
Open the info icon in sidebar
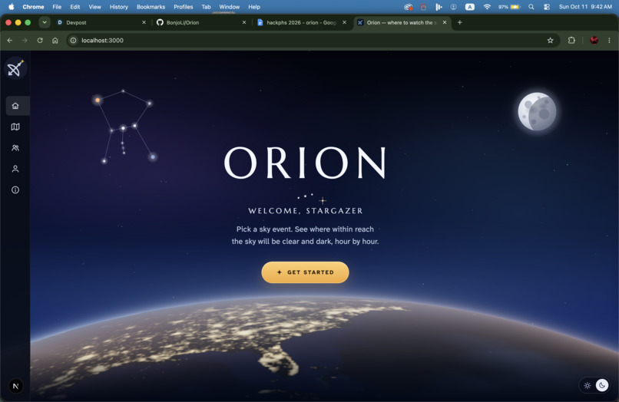pyautogui.click(x=15, y=189)
